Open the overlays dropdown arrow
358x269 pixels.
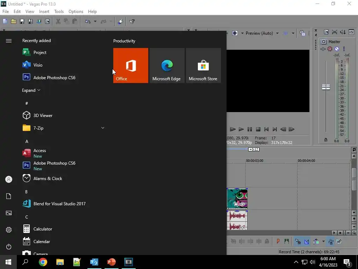point(293,33)
